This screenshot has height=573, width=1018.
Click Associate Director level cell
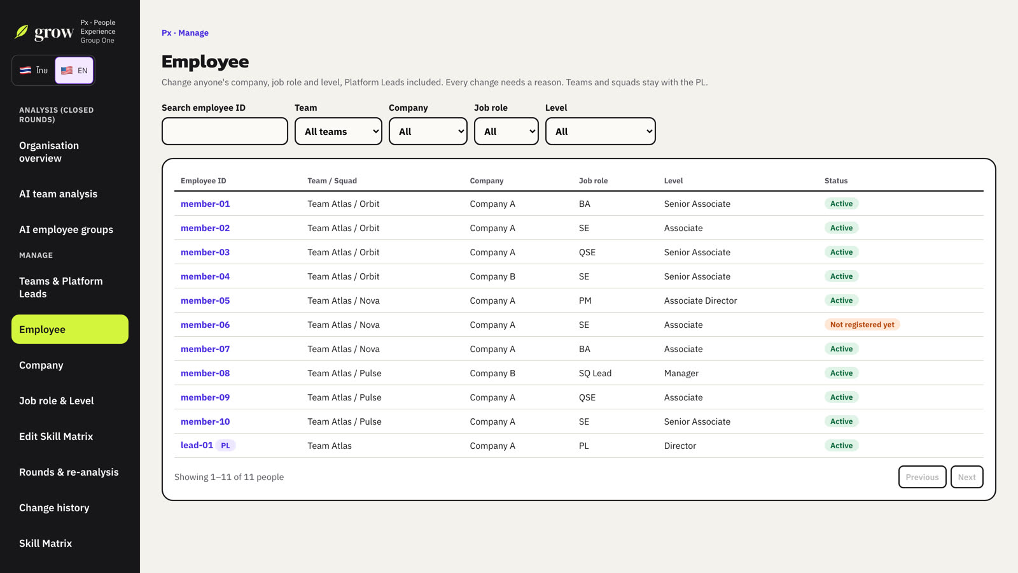pos(701,301)
